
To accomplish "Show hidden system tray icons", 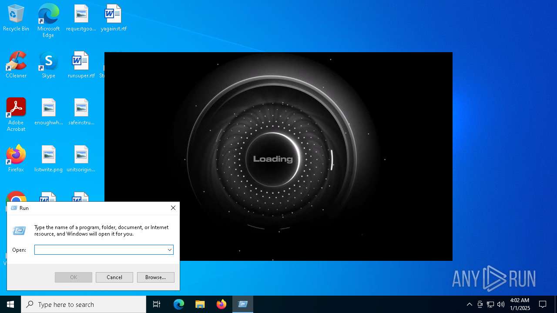I will 470,304.
